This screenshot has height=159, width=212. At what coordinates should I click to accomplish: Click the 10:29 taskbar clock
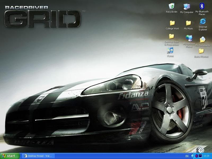[x=206, y=156]
